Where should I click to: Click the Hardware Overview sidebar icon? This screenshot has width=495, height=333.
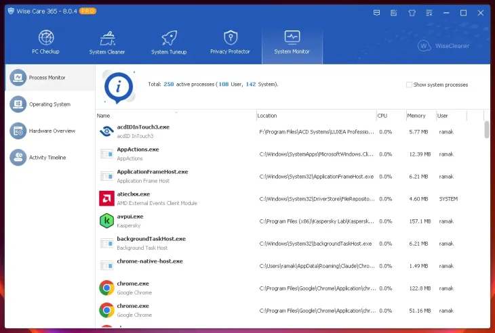coord(18,131)
